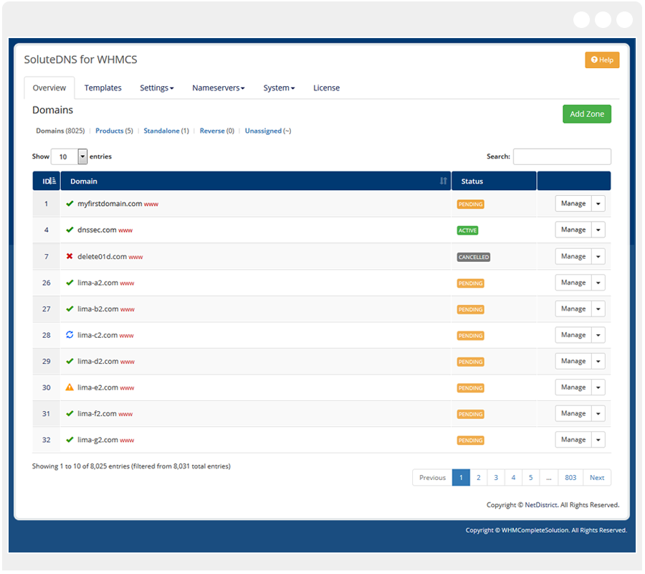
Task: Click the green checkmark beside dnssec.com
Action: click(70, 230)
